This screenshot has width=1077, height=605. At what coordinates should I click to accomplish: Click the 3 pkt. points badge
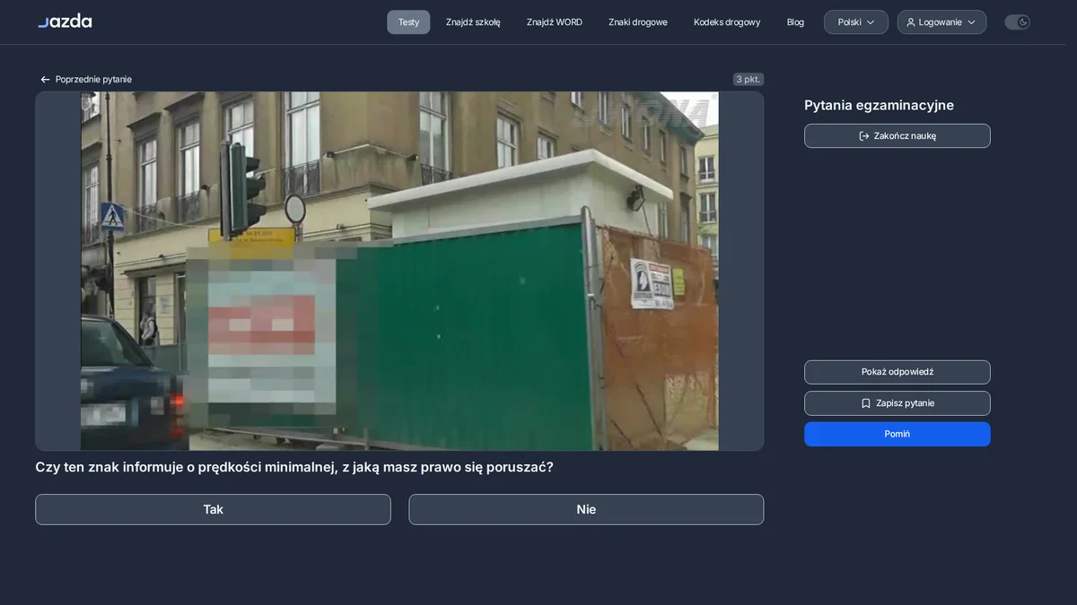click(749, 80)
